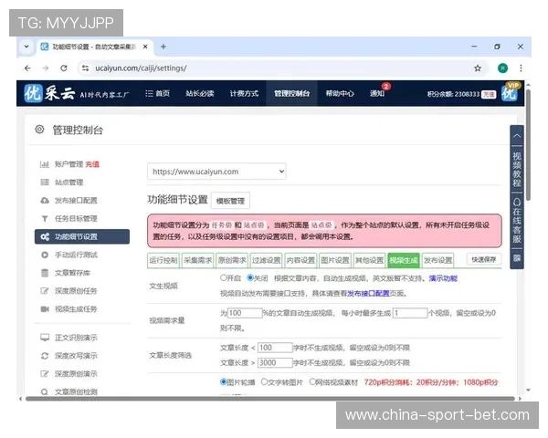Click the side panel up chevron
The image size is (548, 438).
coord(517,136)
